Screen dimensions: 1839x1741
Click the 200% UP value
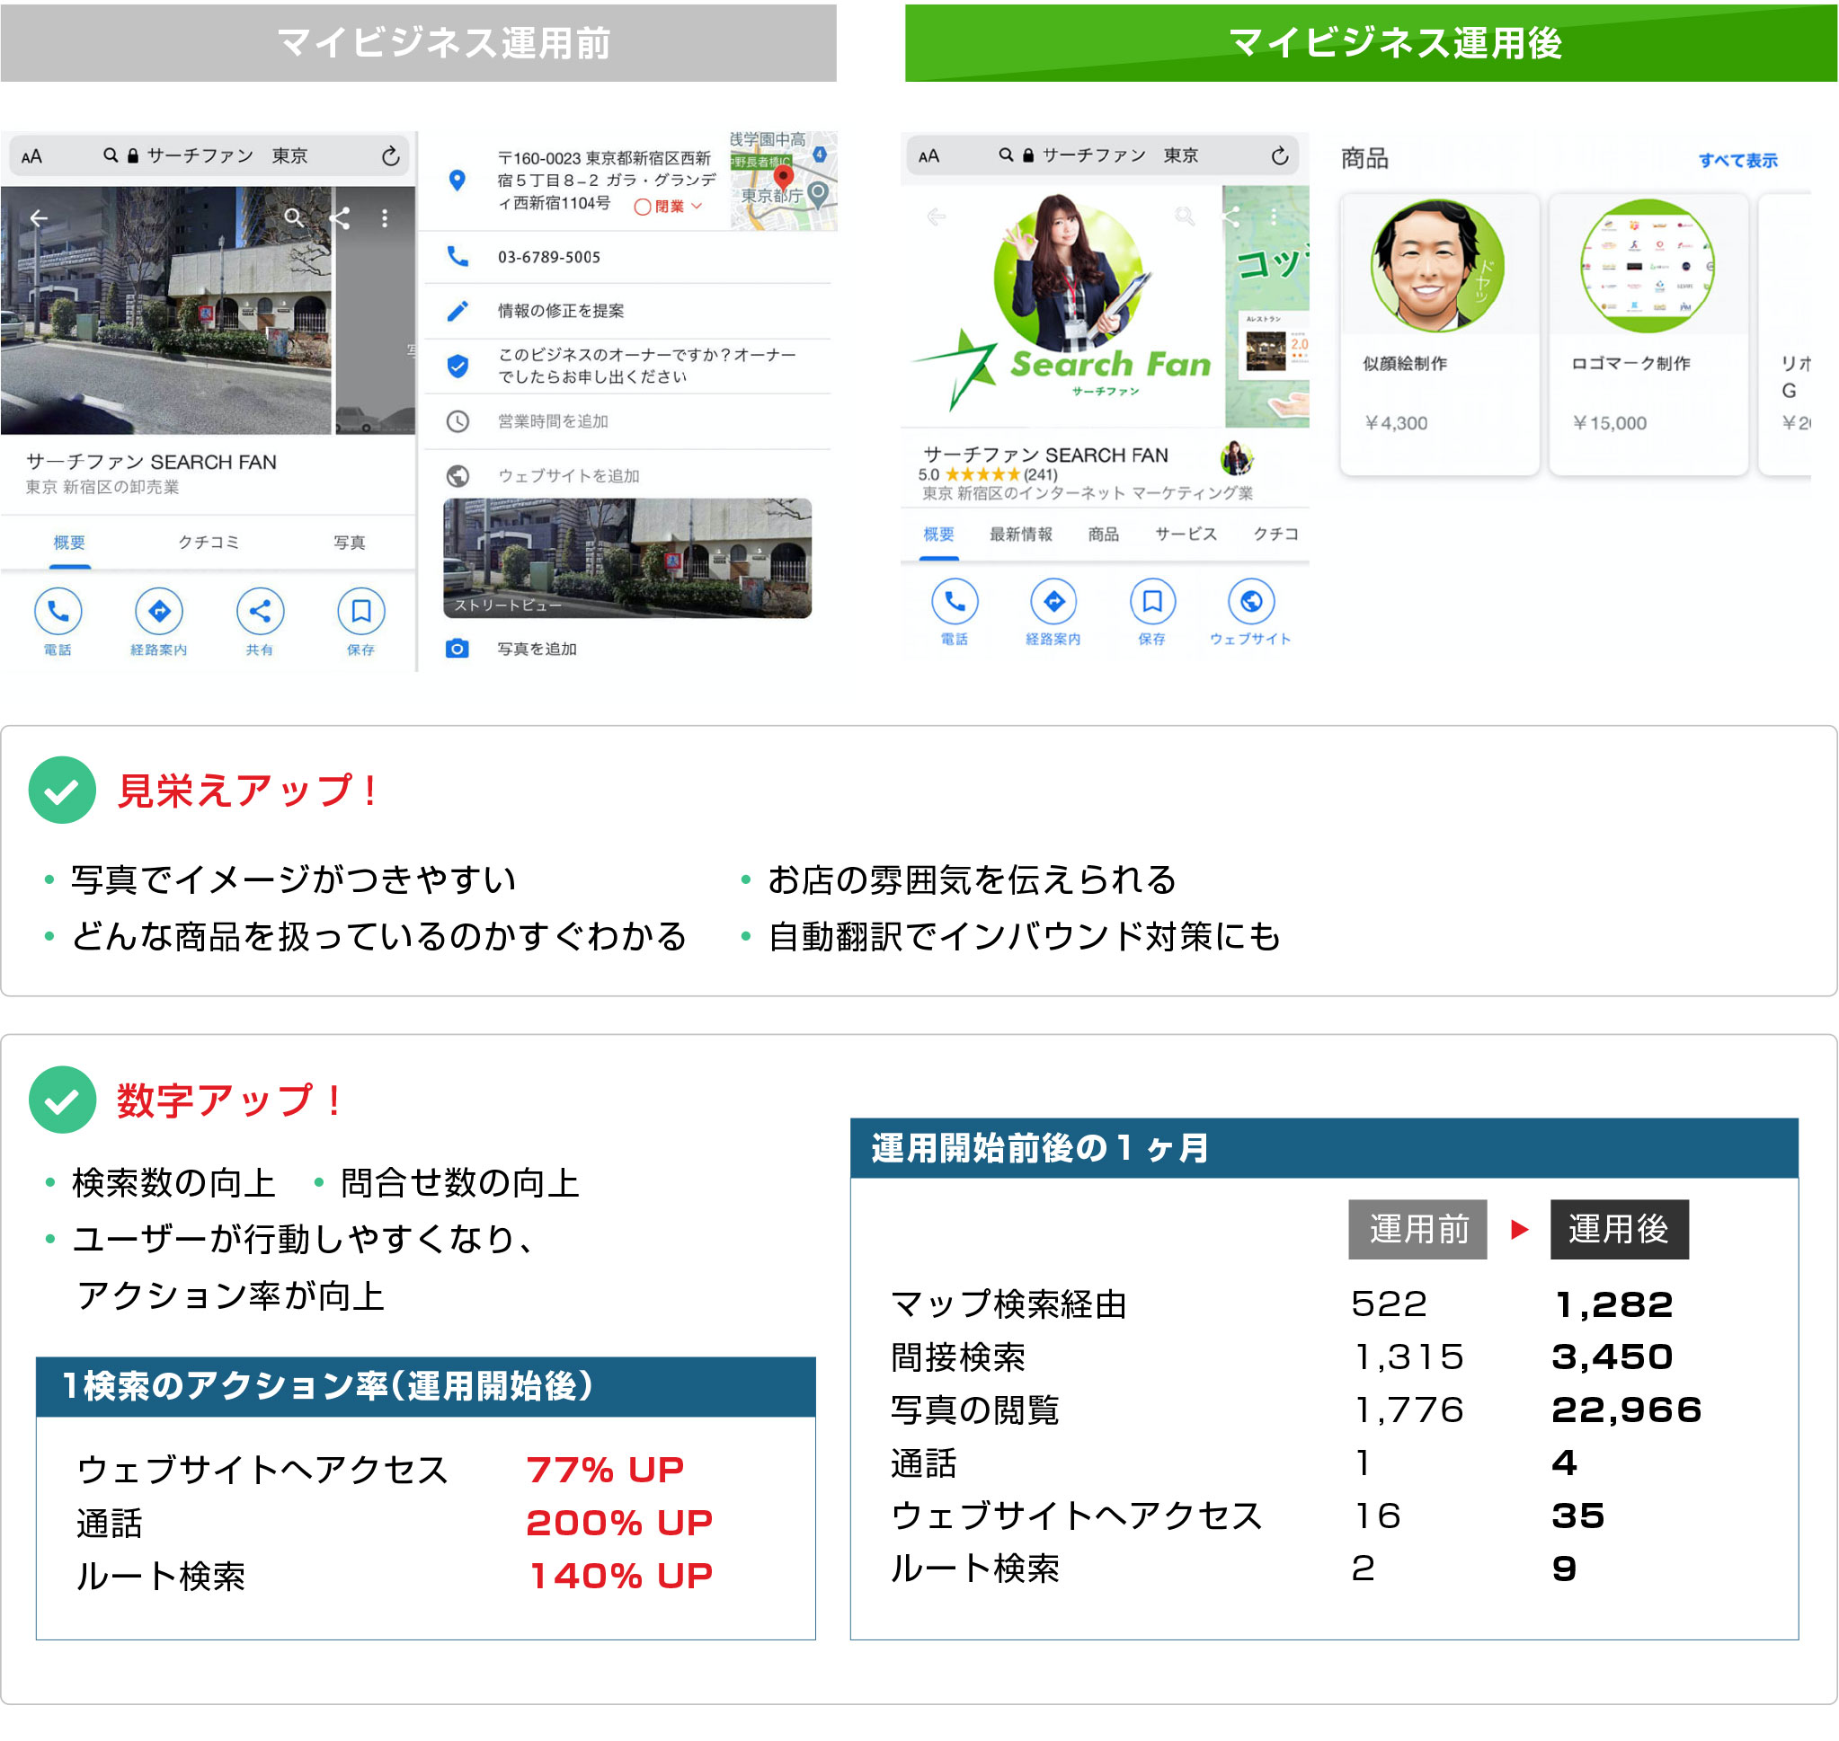tap(619, 1522)
